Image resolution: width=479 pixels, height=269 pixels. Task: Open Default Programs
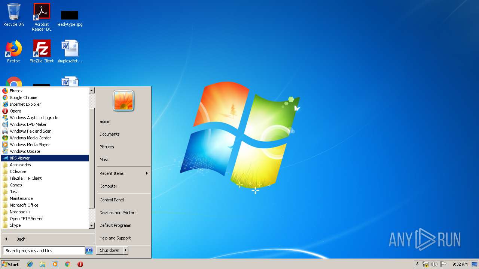point(123,225)
